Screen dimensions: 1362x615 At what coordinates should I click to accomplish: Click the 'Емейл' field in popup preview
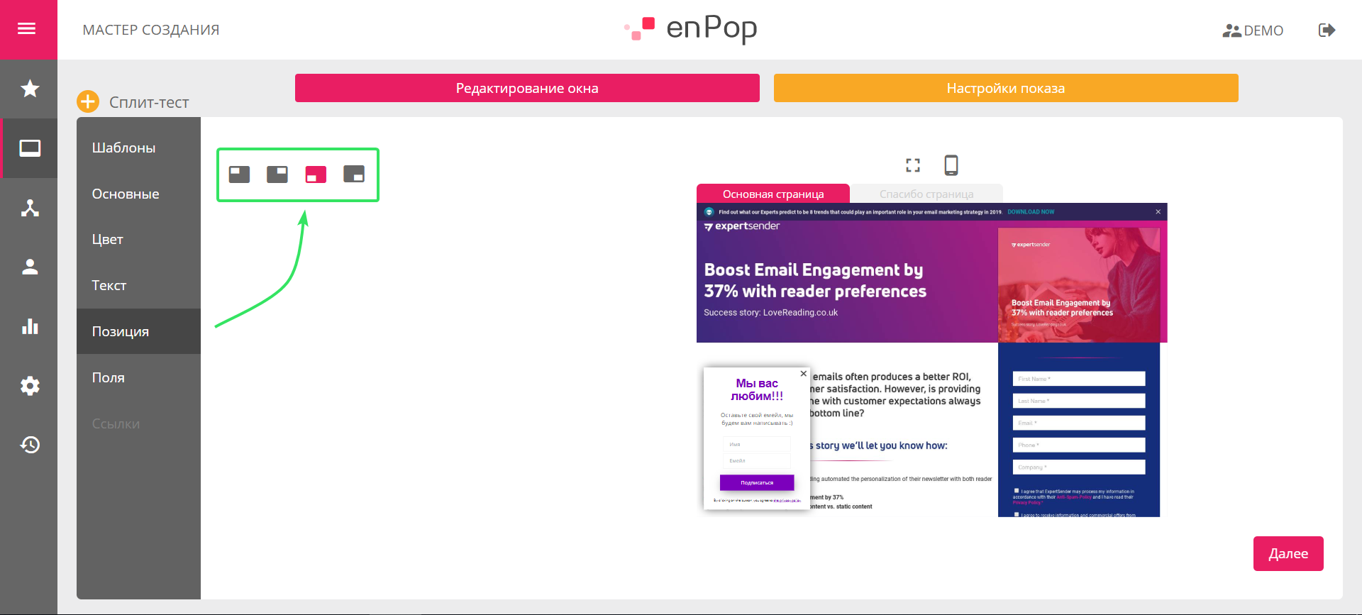point(756,460)
